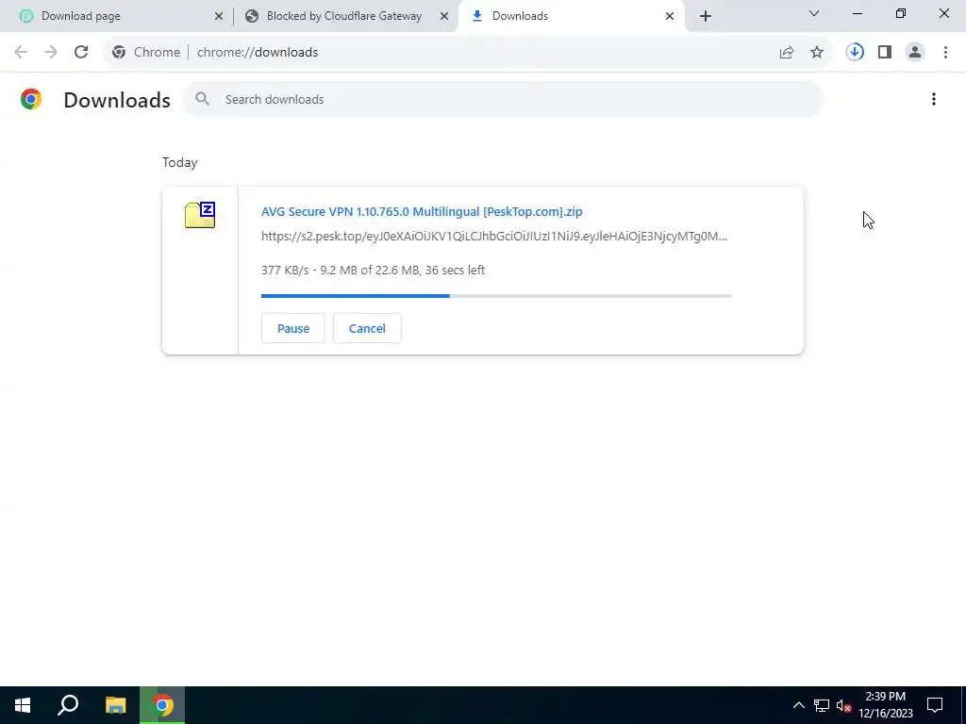Viewport: 966px width, 724px height.
Task: Show hidden system tray icons
Action: [798, 705]
